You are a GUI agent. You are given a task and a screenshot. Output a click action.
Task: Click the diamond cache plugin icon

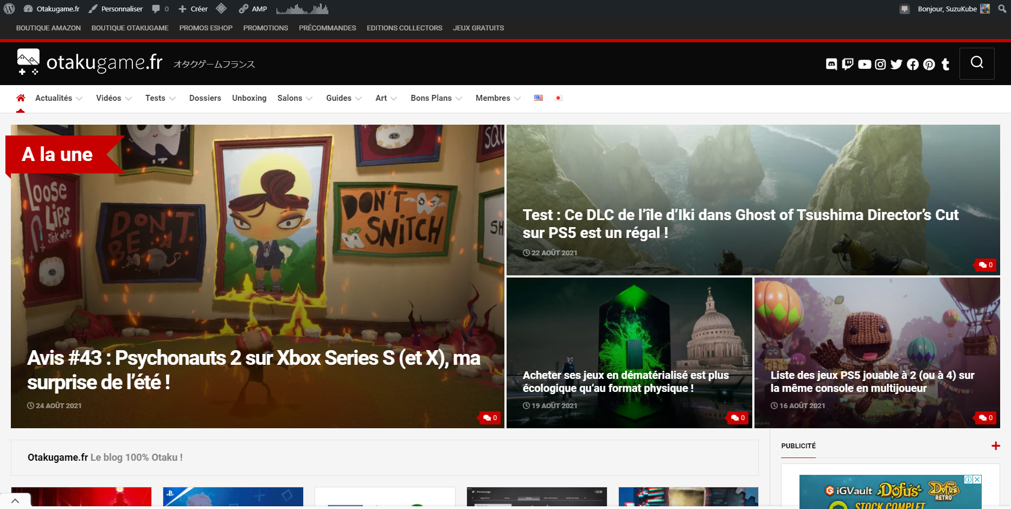point(221,9)
